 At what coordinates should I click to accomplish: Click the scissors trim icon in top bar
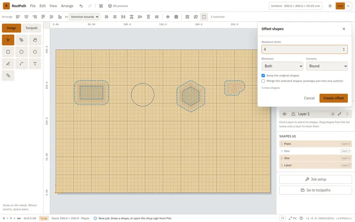coord(101,6)
